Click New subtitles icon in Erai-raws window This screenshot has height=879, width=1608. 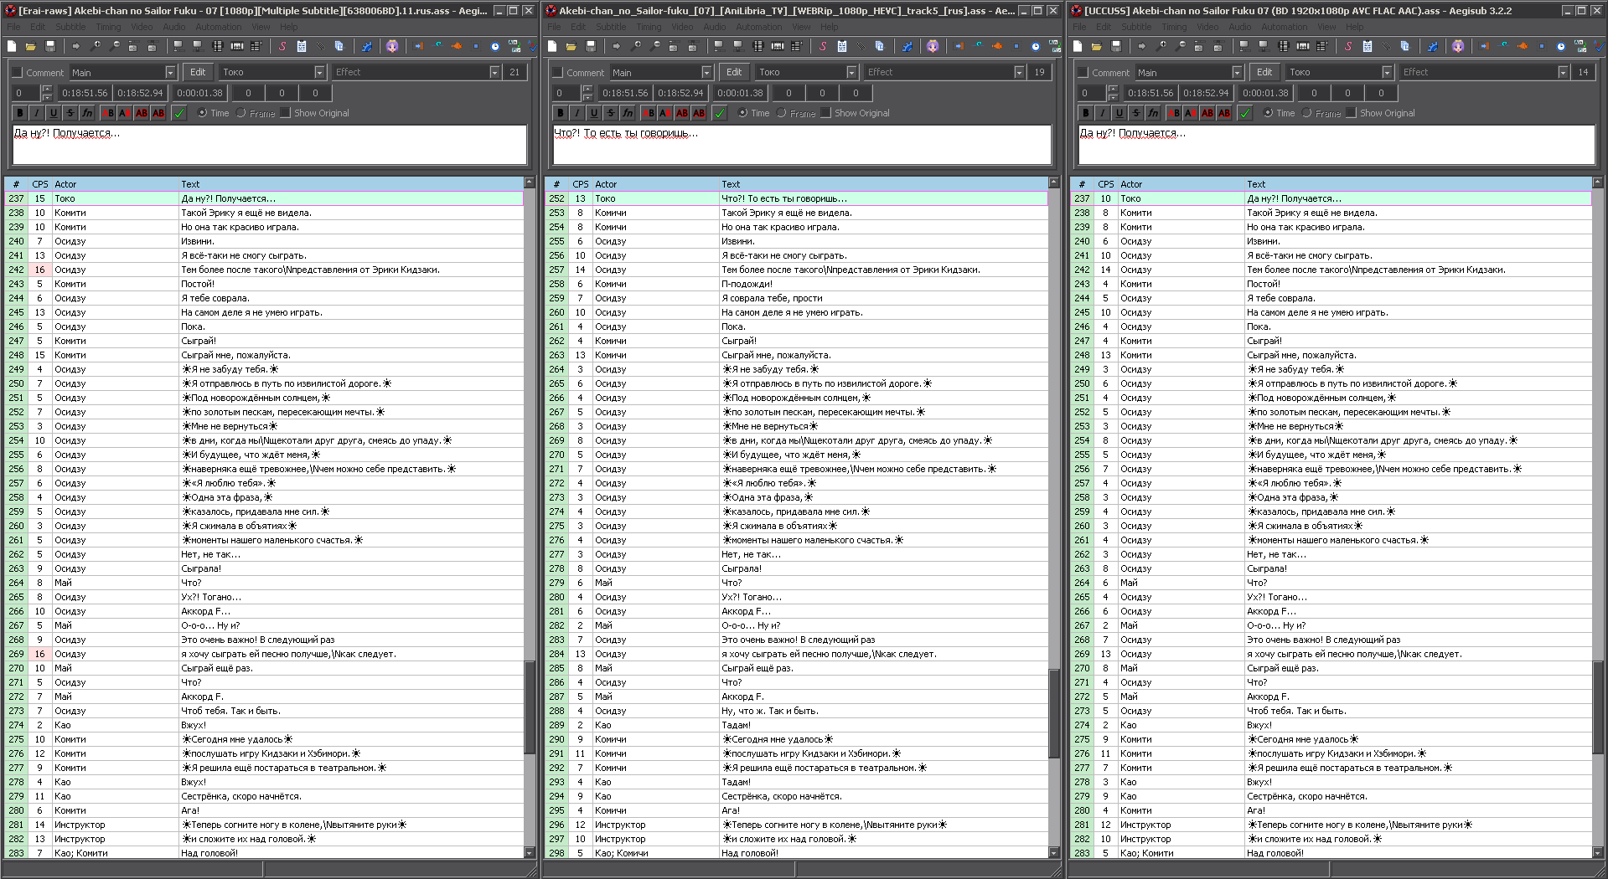click(x=11, y=46)
